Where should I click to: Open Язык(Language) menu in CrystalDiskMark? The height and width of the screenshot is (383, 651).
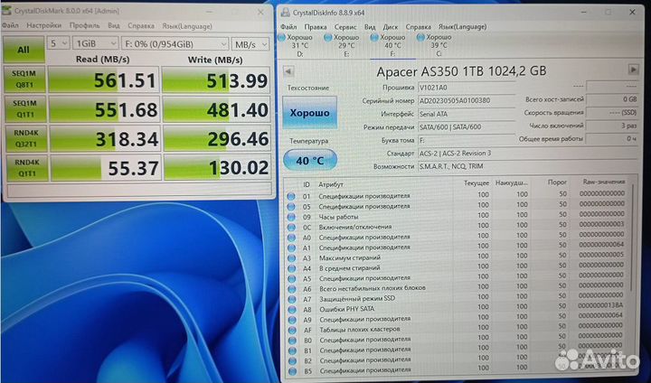(x=187, y=26)
